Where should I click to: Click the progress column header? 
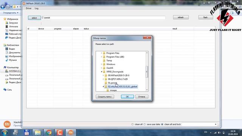point(57,29)
